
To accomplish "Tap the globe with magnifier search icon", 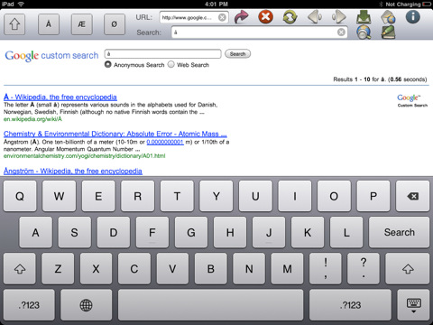I will click(364, 32).
